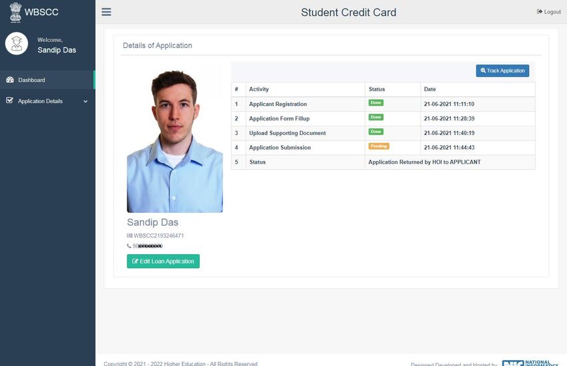Click the date 21-06-2021 11:11:10
Image resolution: width=567 pixels, height=366 pixels.
pos(449,104)
